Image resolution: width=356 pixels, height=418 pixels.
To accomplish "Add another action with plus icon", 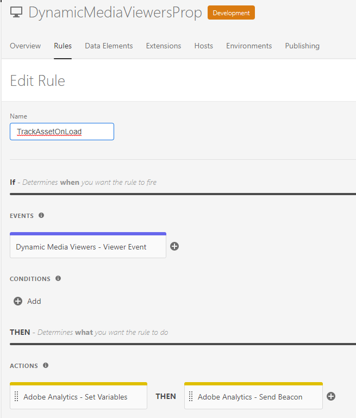I will point(331,396).
